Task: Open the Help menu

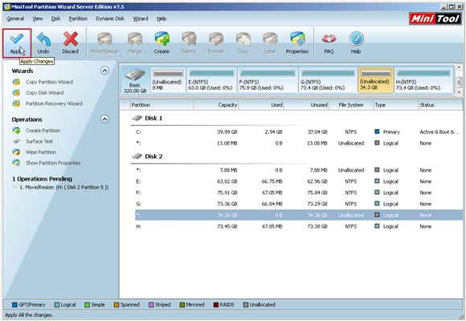Action: tap(161, 18)
